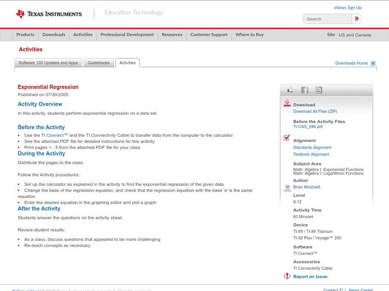Click the author stamp icon
The image size is (389, 291).
click(x=287, y=188)
